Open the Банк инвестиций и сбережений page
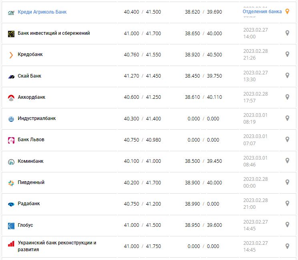 54,33
